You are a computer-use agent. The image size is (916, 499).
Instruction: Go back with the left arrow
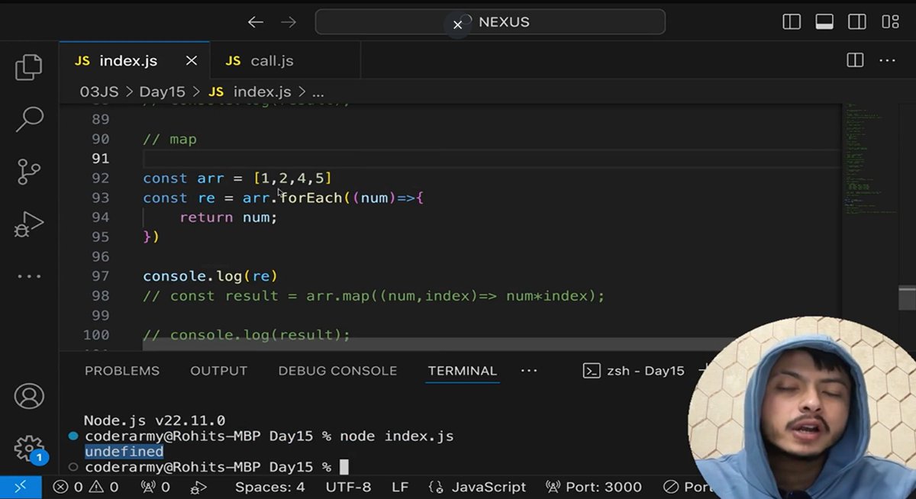tap(255, 22)
